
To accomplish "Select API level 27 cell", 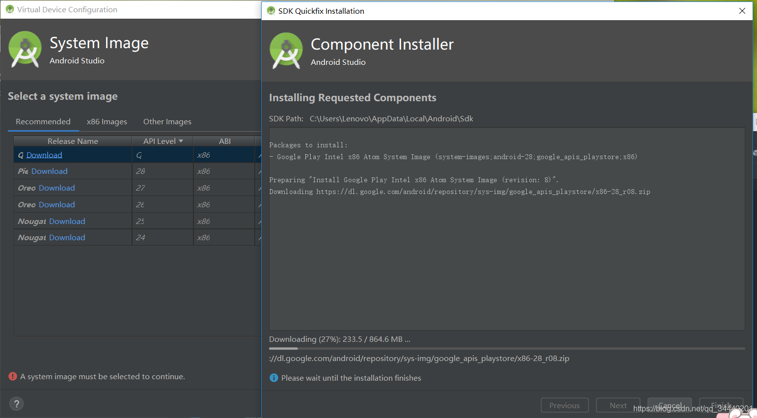I will (x=162, y=188).
